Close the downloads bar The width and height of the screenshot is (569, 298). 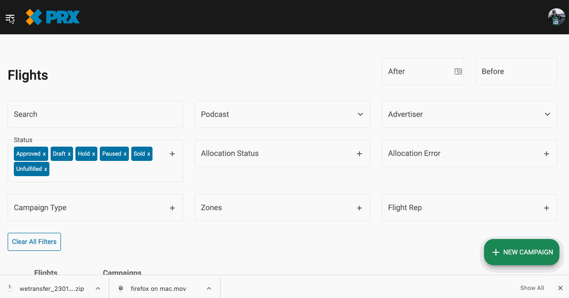pos(560,288)
